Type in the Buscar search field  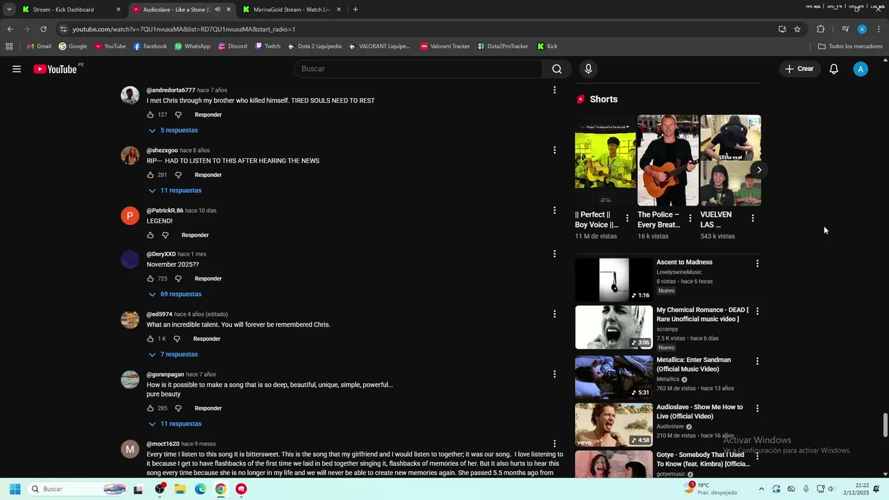418,69
